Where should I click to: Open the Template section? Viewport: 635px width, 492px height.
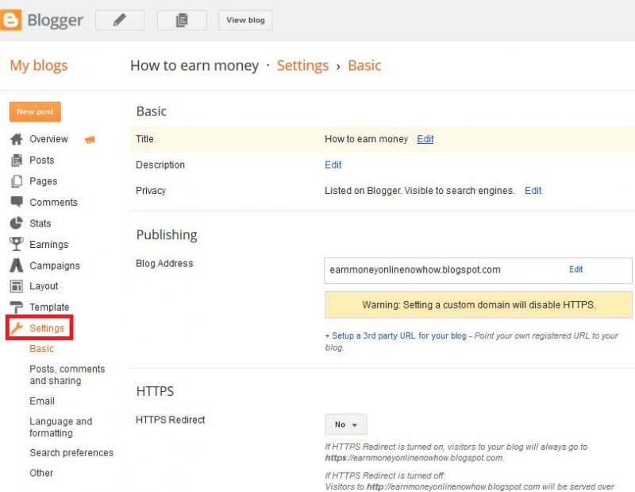[49, 307]
